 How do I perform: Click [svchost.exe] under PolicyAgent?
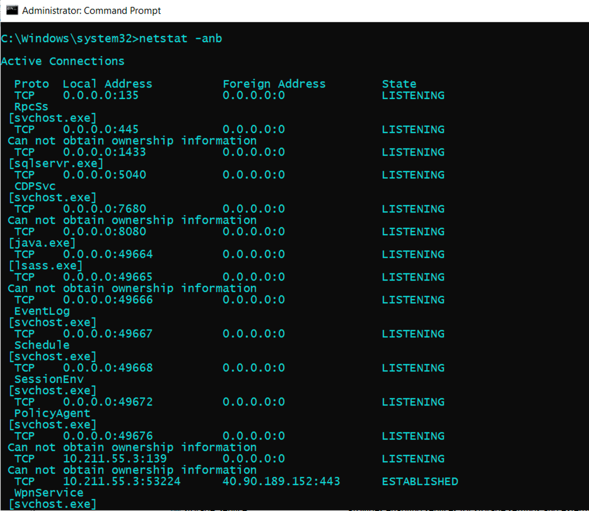(x=52, y=425)
